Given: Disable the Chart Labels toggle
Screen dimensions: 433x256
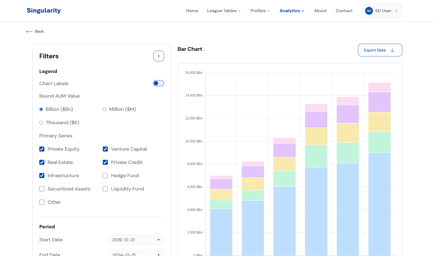Looking at the screenshot, I should 158,83.
